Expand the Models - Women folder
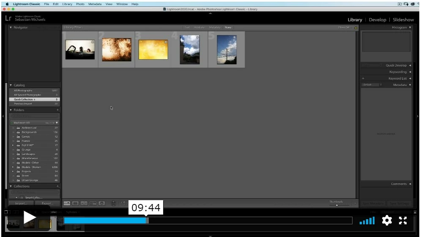Screen dimensions: 421x237 [x=13, y=167]
